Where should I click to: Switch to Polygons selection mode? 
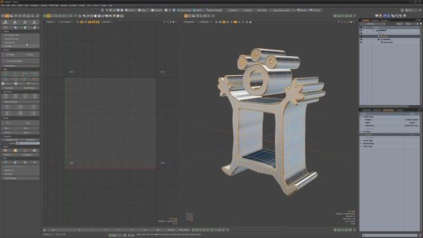[x=157, y=11]
